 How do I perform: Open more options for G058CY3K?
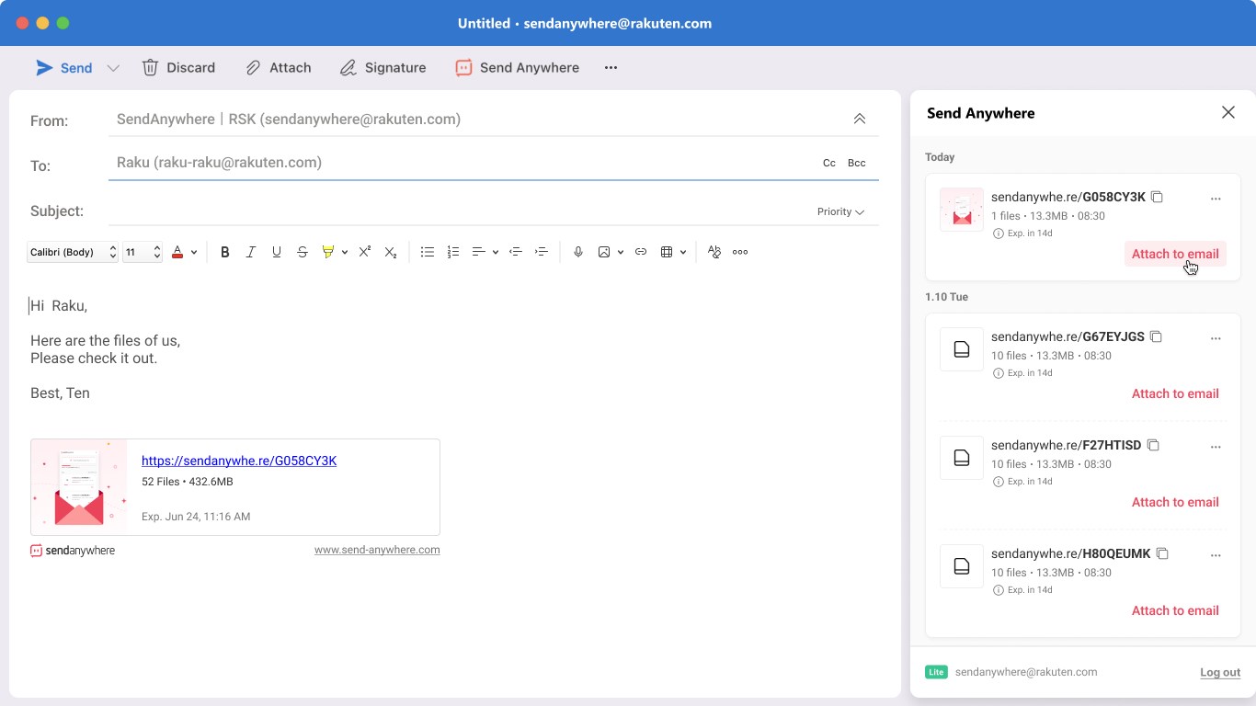(x=1216, y=199)
